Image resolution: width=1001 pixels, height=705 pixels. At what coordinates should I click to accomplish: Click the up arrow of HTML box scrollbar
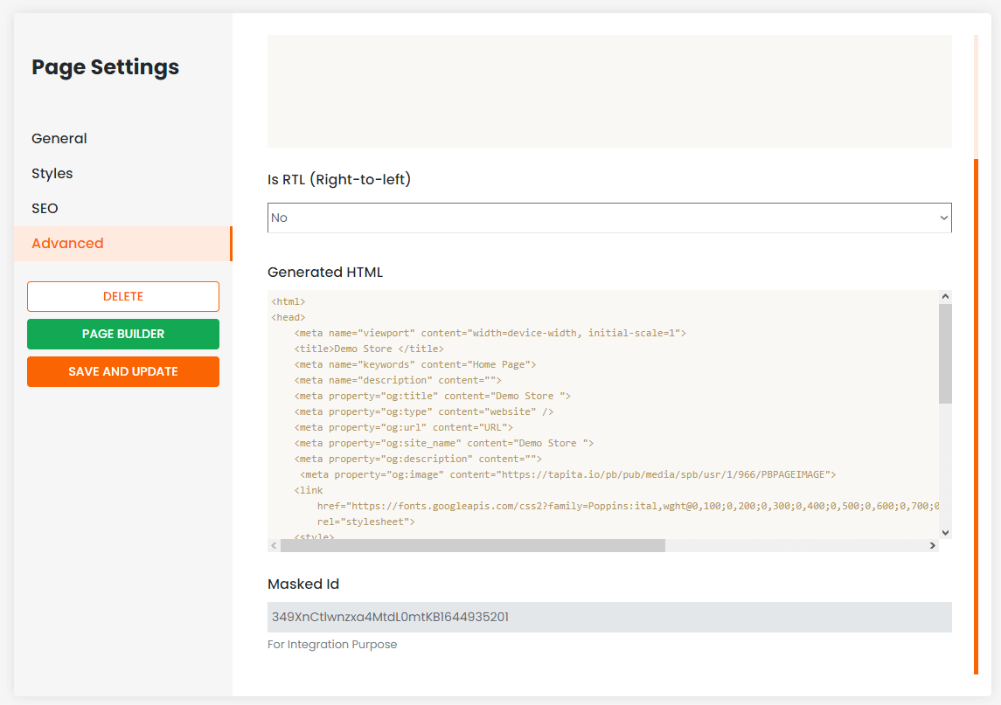pyautogui.click(x=945, y=298)
